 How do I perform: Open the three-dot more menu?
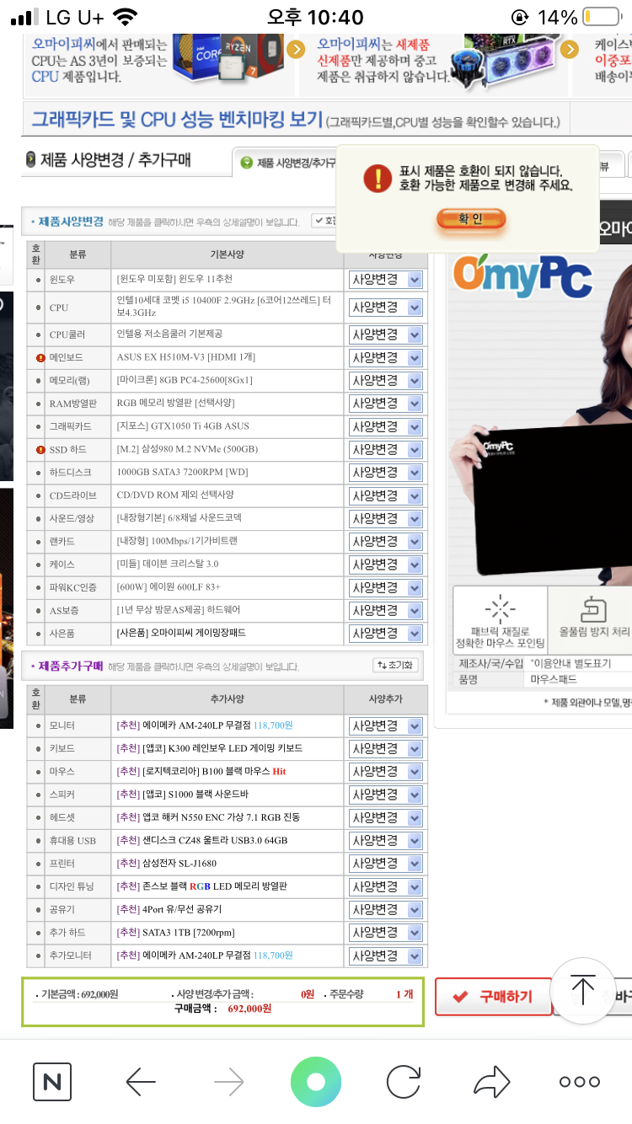[x=579, y=1082]
